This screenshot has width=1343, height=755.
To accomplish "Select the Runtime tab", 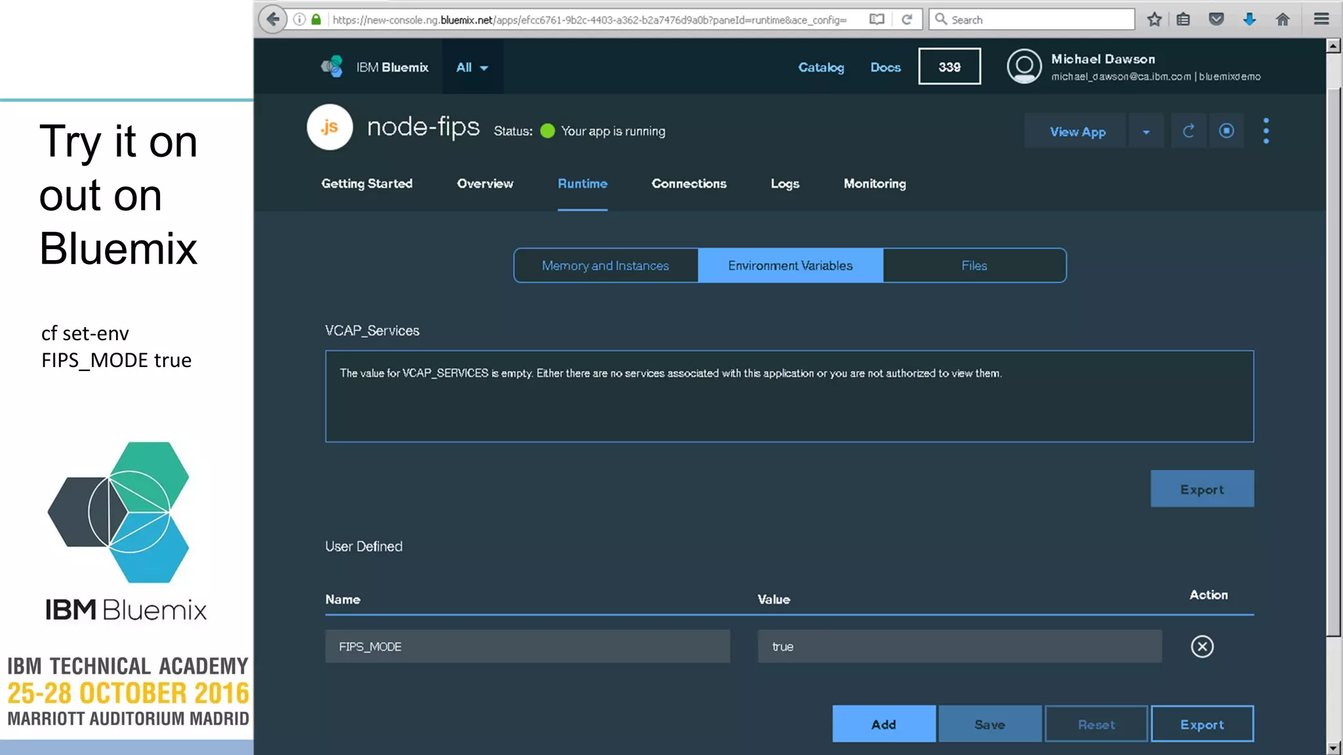I will point(582,184).
